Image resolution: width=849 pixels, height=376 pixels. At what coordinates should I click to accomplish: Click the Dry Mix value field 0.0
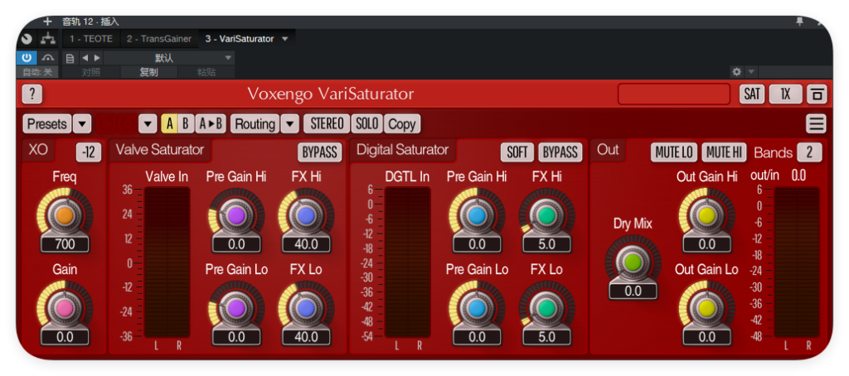pos(633,291)
